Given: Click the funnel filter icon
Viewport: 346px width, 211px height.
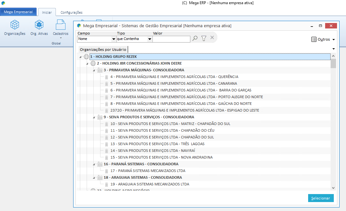Looking at the screenshot, I should (x=204, y=38).
